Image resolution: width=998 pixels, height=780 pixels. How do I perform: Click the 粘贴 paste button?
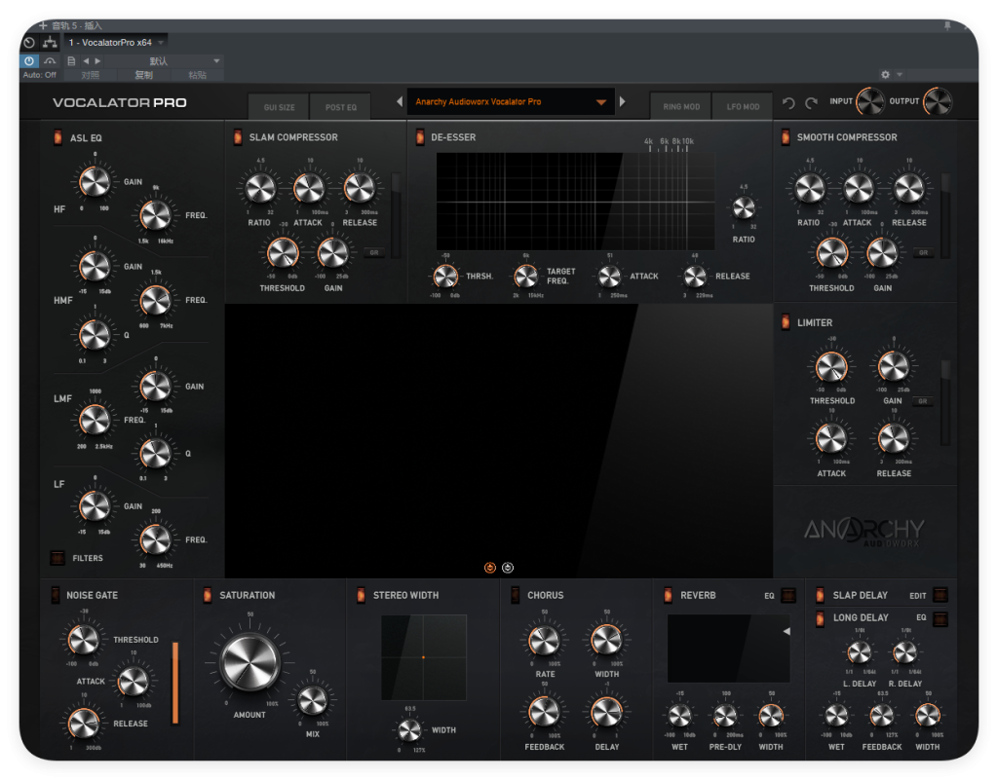click(197, 75)
